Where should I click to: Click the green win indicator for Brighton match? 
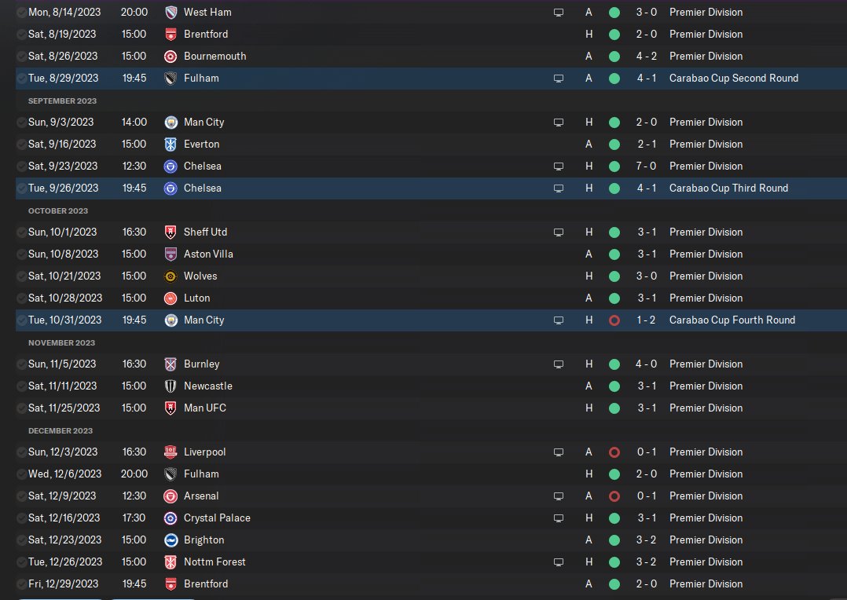pyautogui.click(x=614, y=540)
